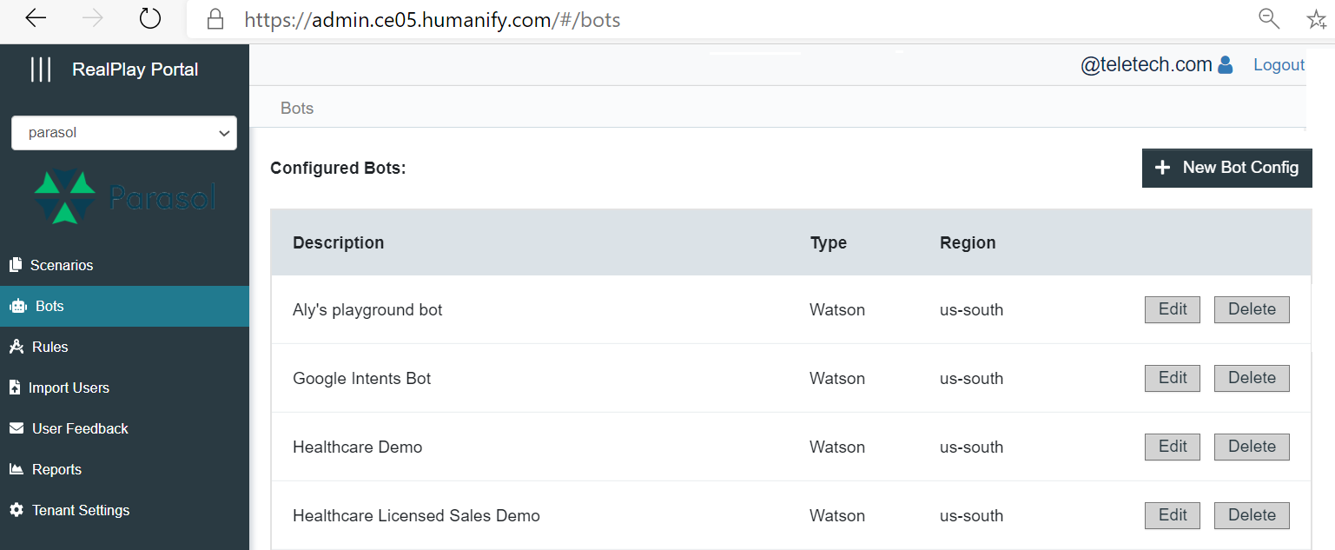The width and height of the screenshot is (1335, 550).
Task: Delete Aly's playground bot
Action: click(1252, 309)
